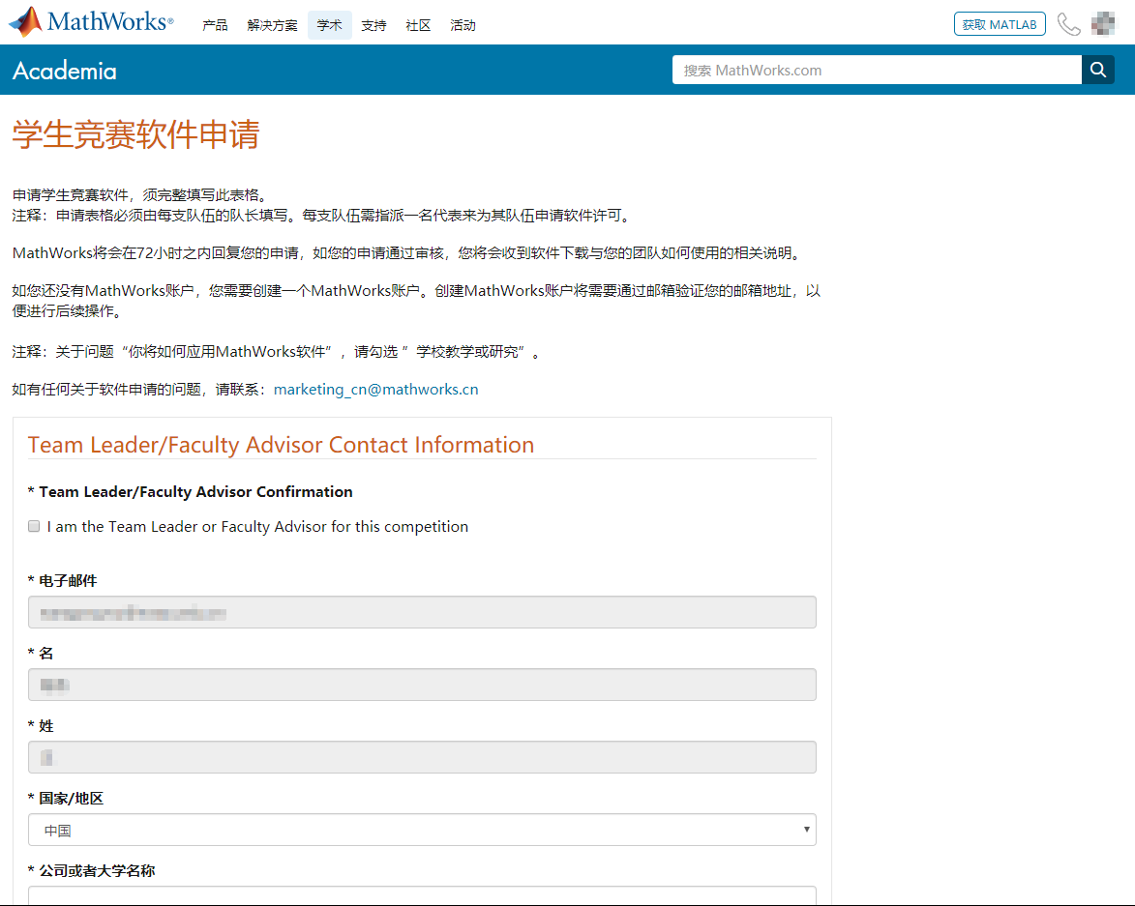Screen dimensions: 1135x906
Task: Click the 名 input field
Action: tap(422, 685)
